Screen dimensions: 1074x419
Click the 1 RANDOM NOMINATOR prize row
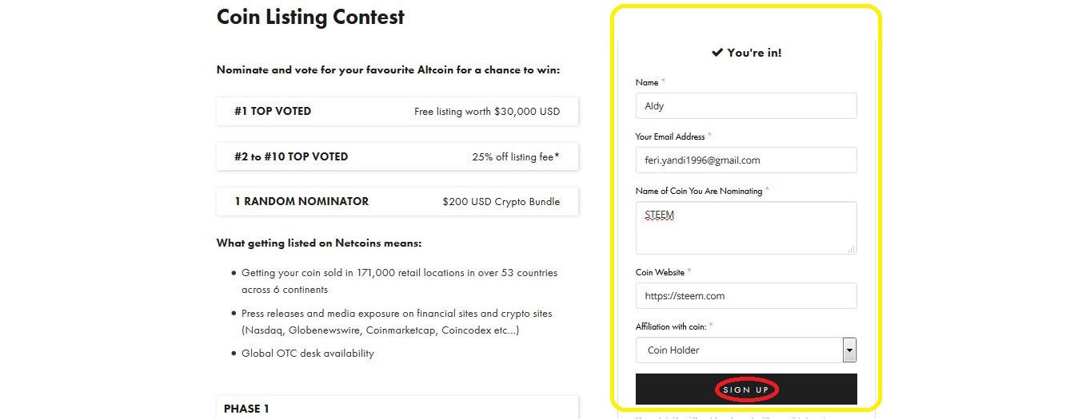(397, 202)
